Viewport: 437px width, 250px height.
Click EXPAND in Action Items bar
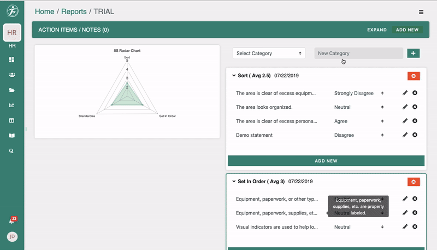pyautogui.click(x=376, y=30)
